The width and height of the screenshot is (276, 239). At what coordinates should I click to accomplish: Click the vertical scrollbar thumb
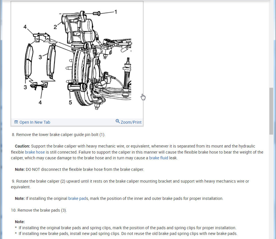[271, 111]
